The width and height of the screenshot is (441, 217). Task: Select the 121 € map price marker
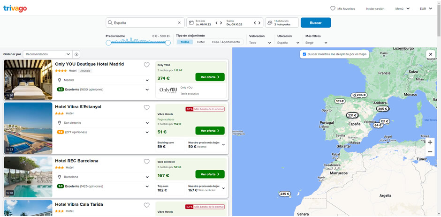click(x=385, y=121)
